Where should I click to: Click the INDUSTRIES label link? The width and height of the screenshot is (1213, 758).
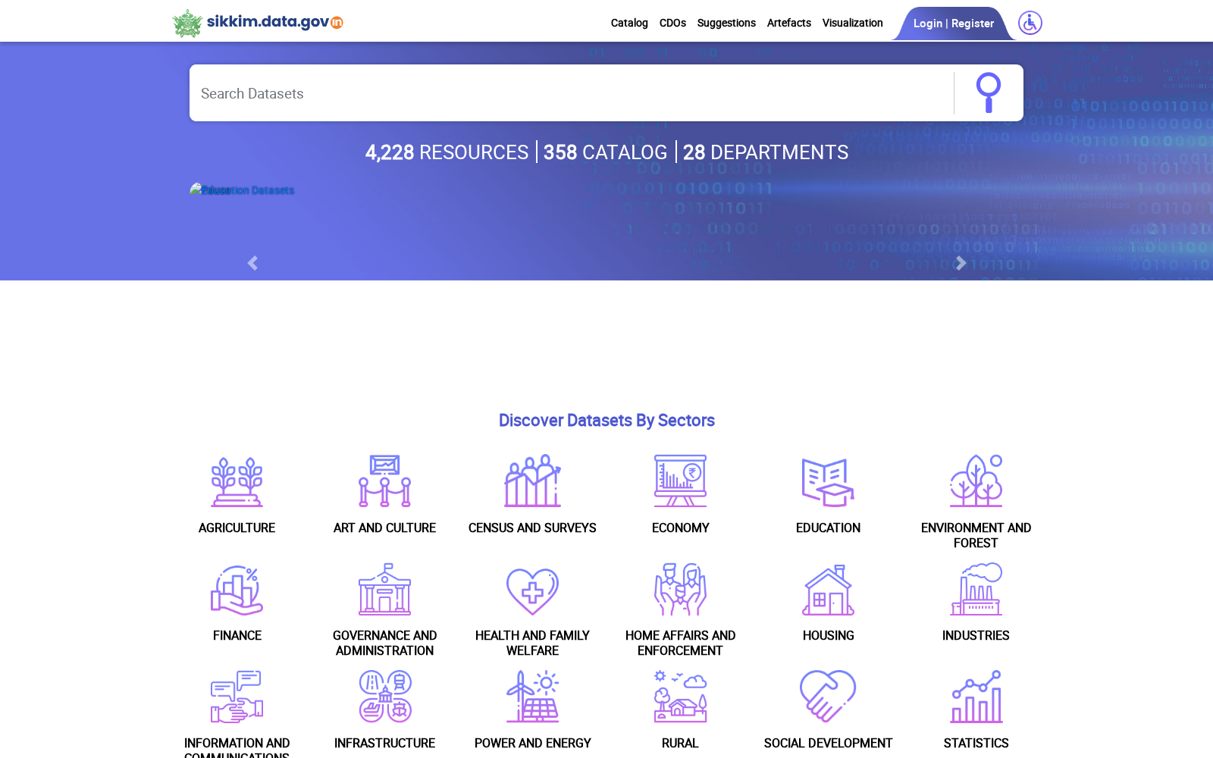pos(976,635)
